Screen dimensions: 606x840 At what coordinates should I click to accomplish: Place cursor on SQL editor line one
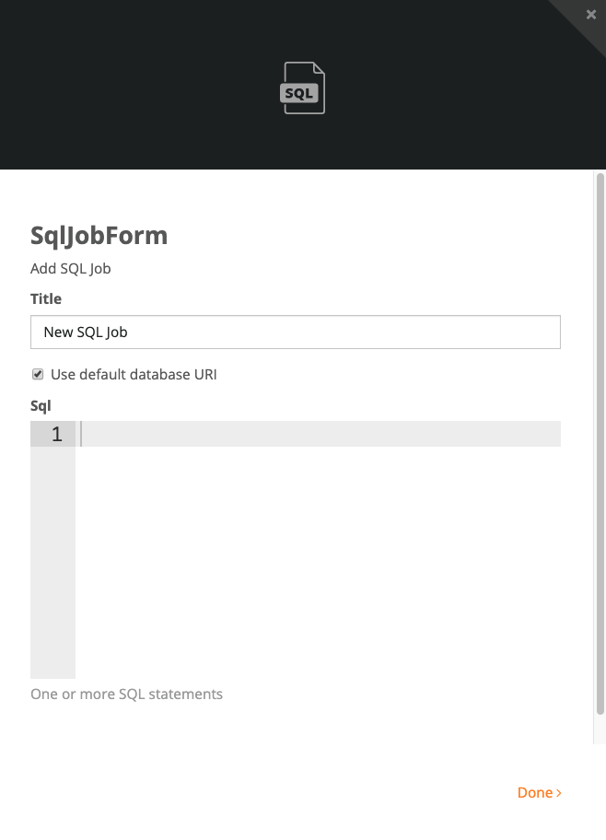[x=313, y=434]
